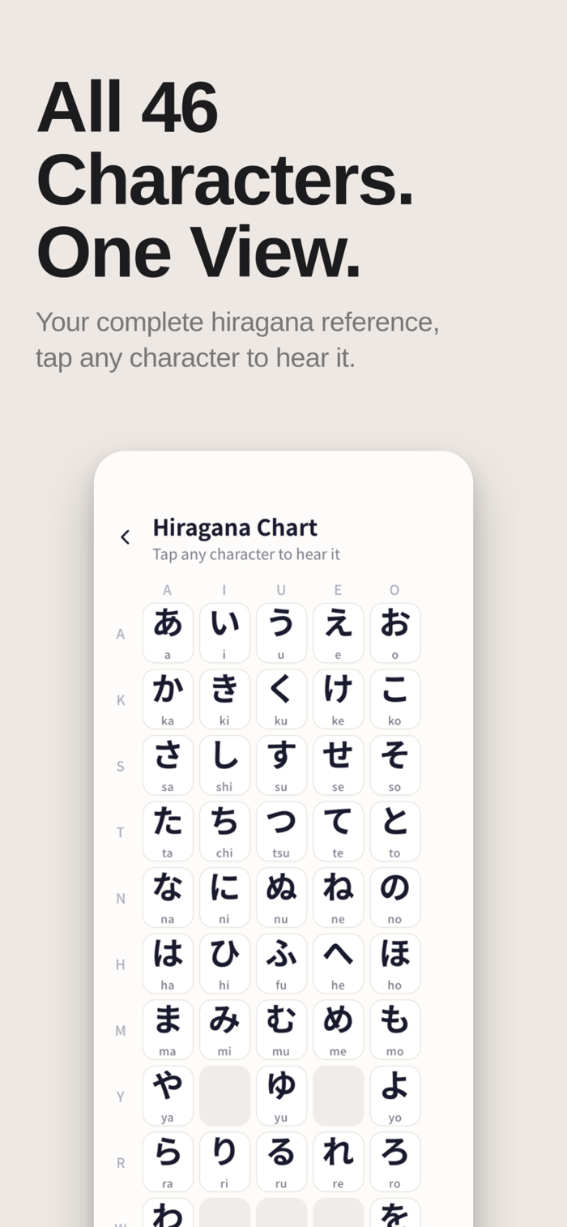This screenshot has width=567, height=1227.
Task: Tap the を character tile
Action: click(x=395, y=1212)
